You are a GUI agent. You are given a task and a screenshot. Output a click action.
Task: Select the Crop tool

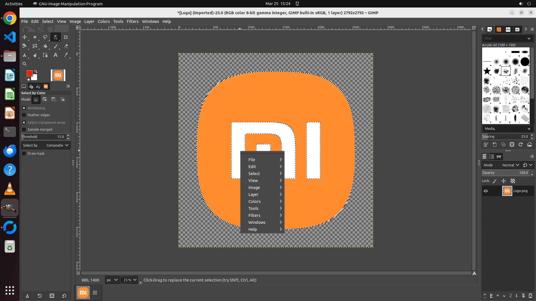click(66, 37)
